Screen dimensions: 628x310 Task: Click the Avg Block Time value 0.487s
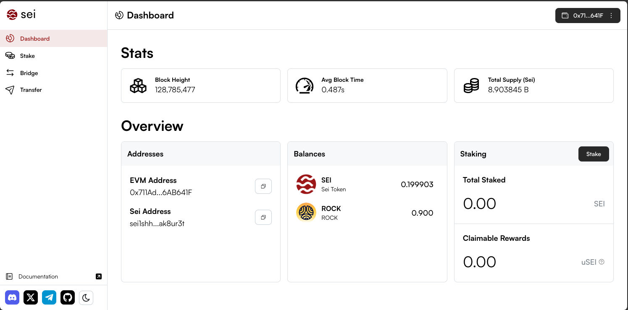333,90
